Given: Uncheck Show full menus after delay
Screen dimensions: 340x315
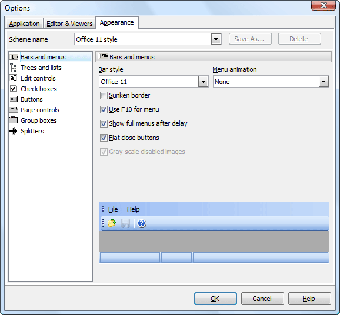Looking at the screenshot, I should (x=104, y=123).
